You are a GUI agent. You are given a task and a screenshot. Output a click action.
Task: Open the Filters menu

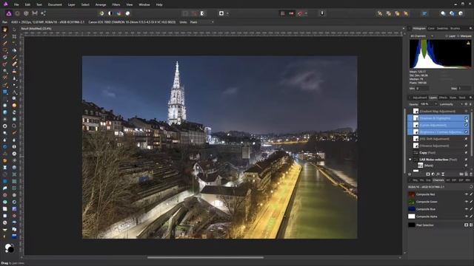point(116,4)
